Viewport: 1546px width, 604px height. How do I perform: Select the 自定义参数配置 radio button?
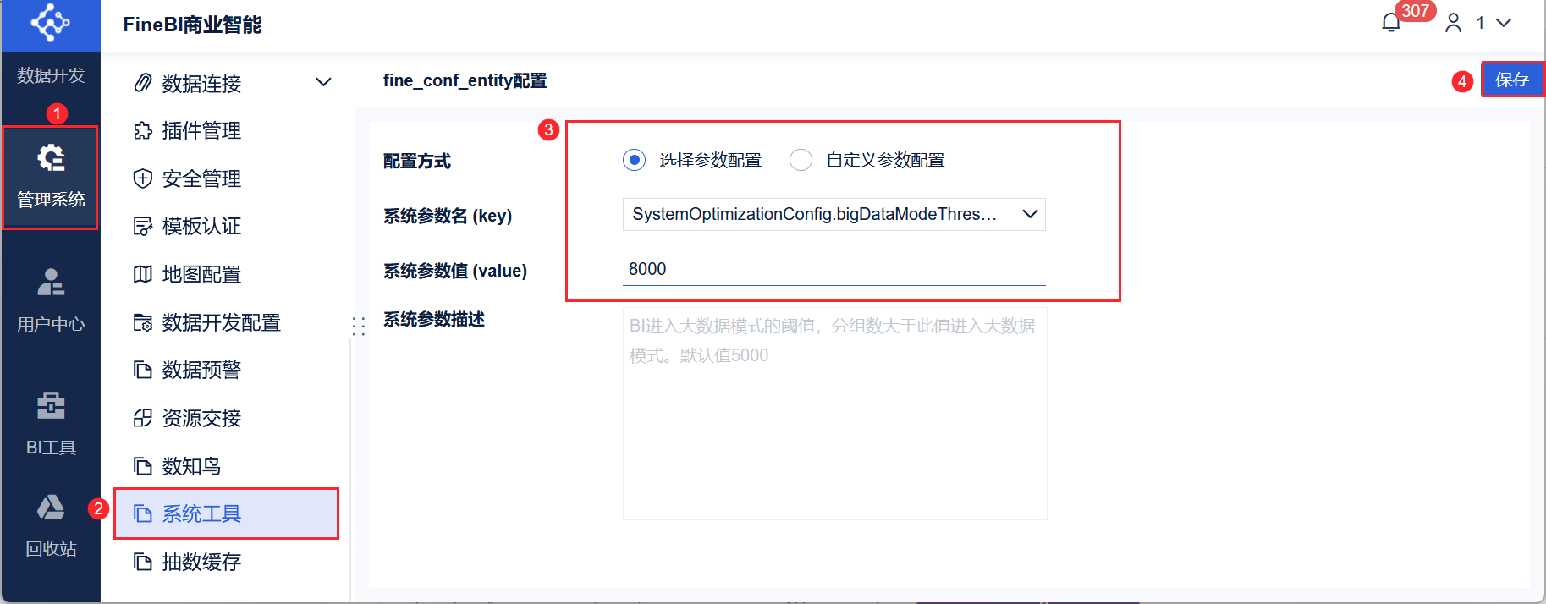tap(801, 160)
